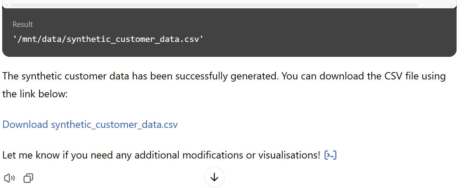Click the word "visualisations!" in the last sentence
The image size is (473, 188).
coord(289,155)
